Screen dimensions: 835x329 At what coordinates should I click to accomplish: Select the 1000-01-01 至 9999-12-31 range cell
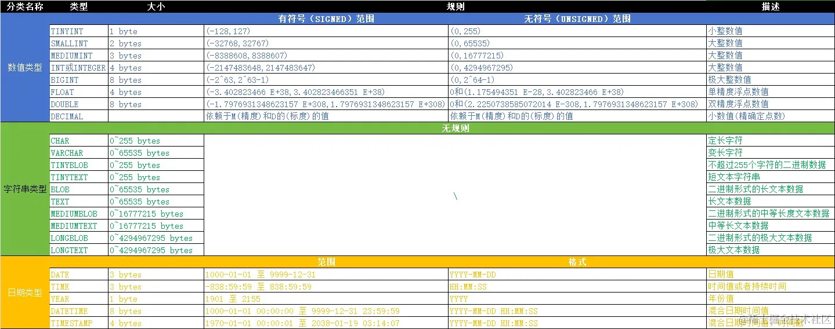coord(326,274)
